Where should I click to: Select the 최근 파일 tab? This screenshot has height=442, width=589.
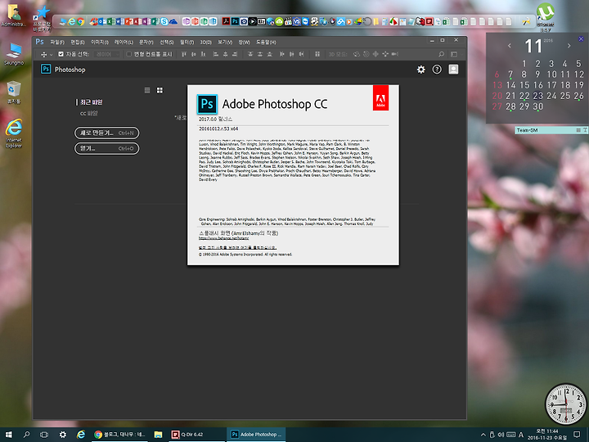pyautogui.click(x=92, y=102)
